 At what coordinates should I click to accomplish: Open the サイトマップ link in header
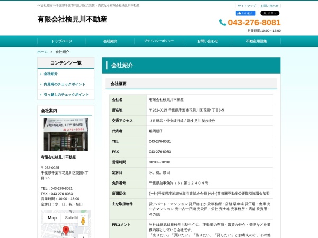(x=246, y=6)
